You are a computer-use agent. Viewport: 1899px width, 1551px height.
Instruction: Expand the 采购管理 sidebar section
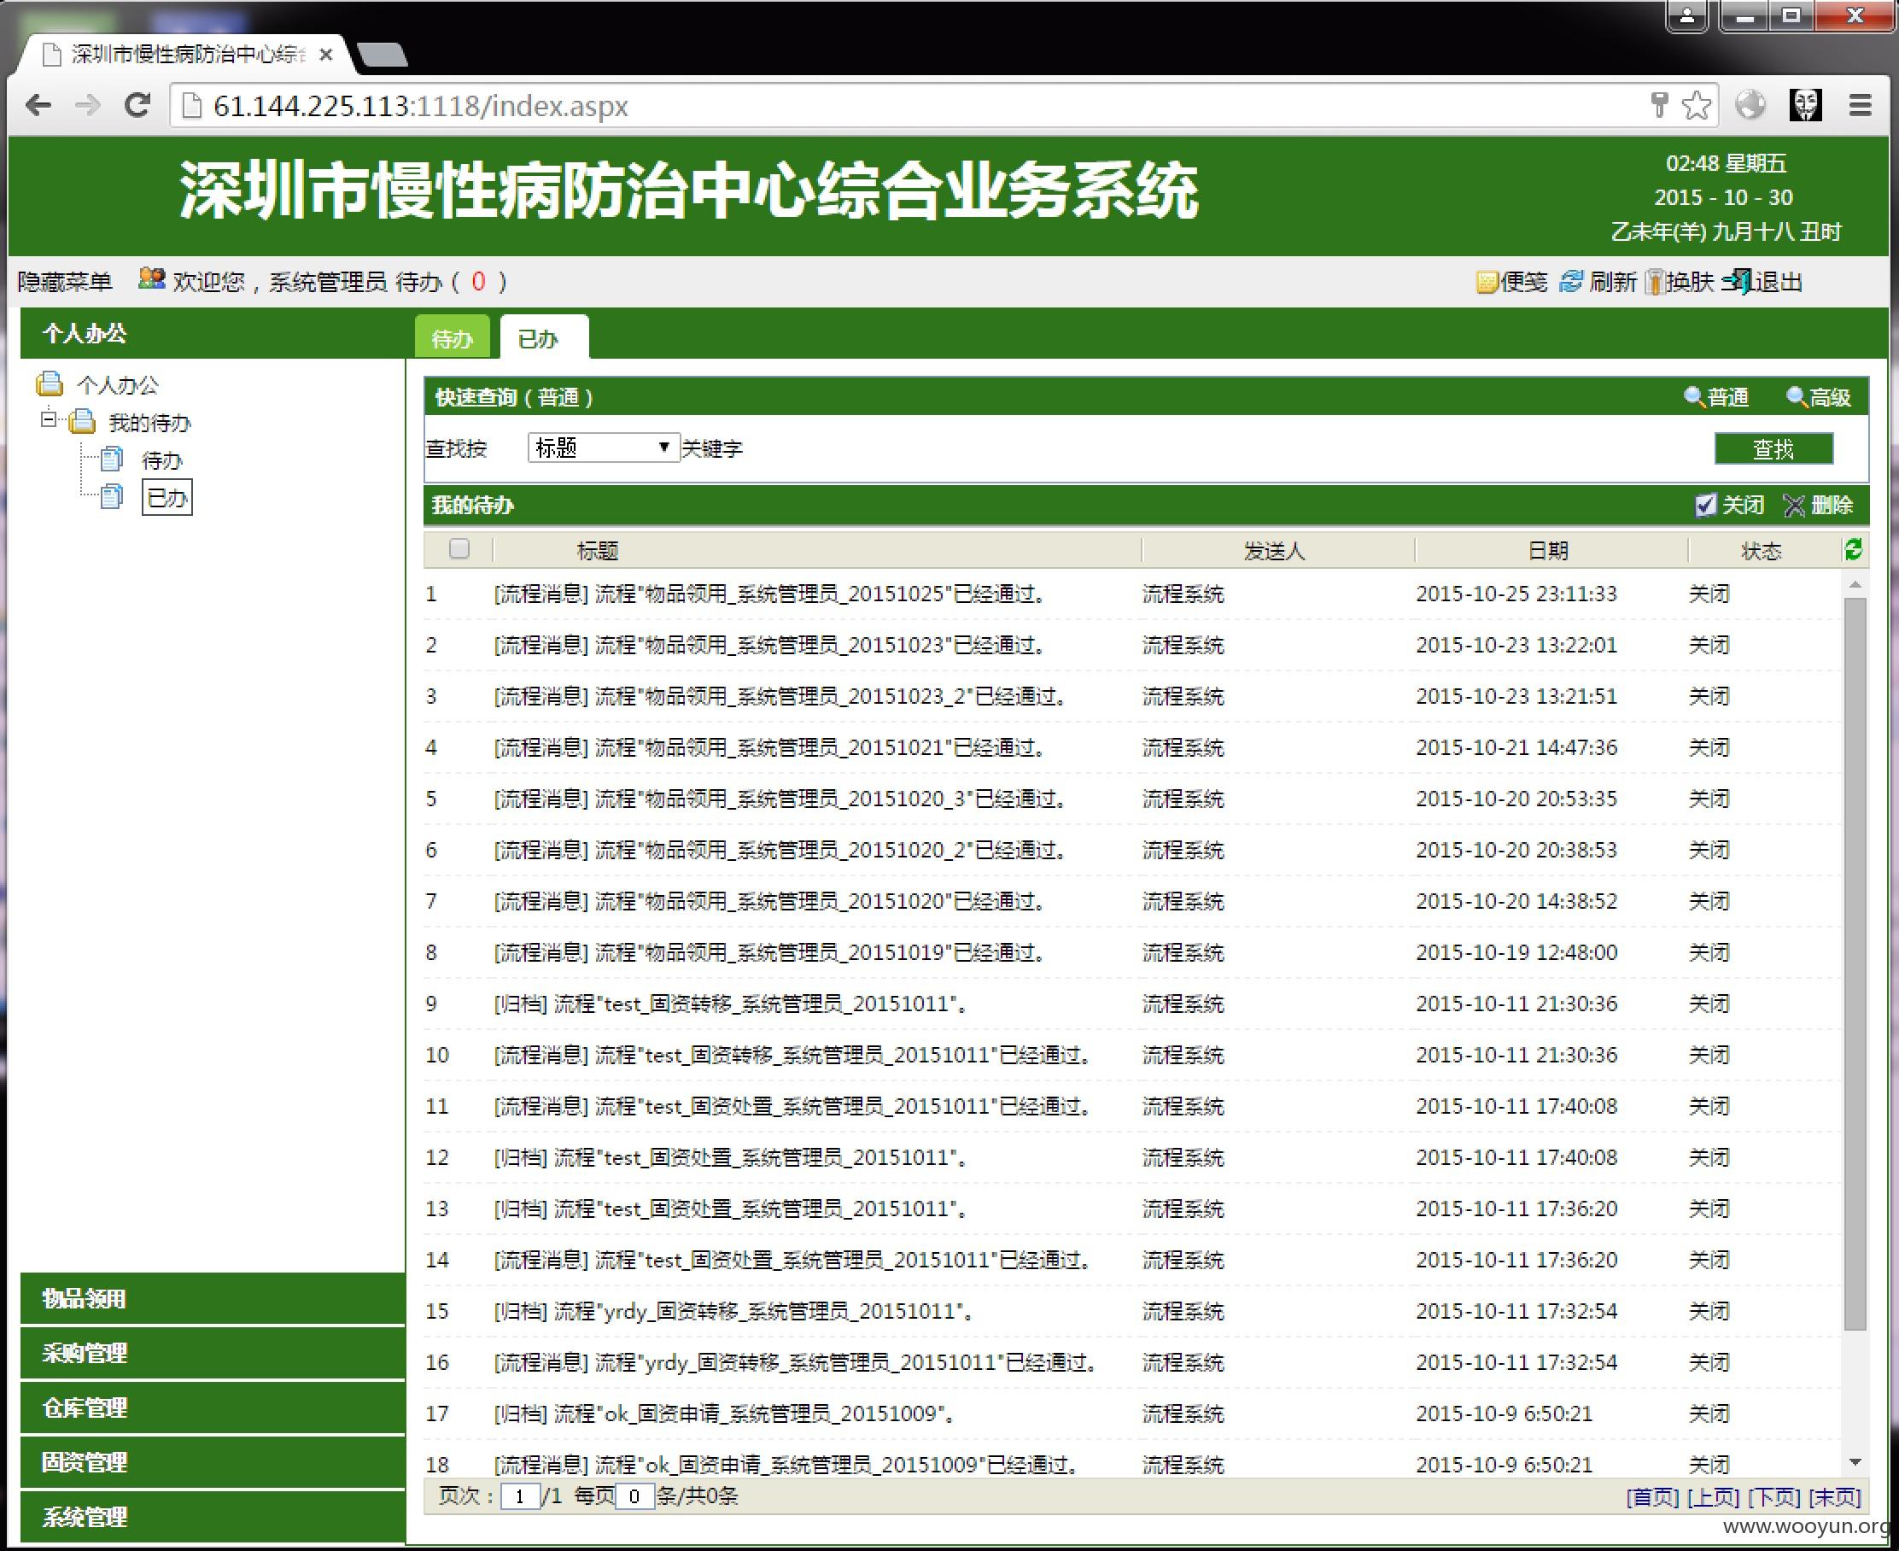click(213, 1353)
